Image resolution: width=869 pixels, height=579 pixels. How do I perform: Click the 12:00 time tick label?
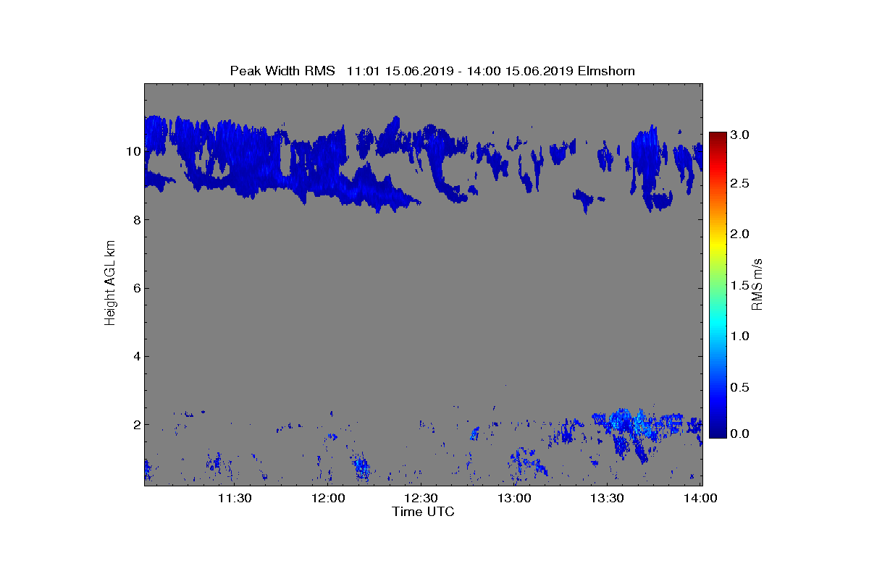[x=328, y=498]
